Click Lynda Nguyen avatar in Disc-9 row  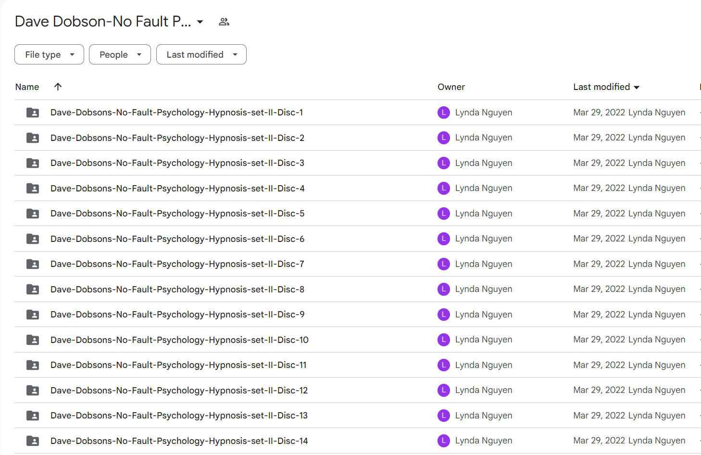point(443,315)
